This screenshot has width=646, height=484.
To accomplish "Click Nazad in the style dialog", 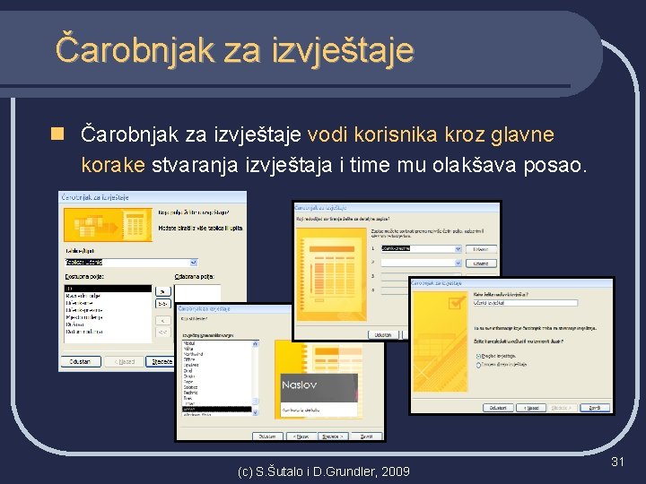I will [301, 436].
